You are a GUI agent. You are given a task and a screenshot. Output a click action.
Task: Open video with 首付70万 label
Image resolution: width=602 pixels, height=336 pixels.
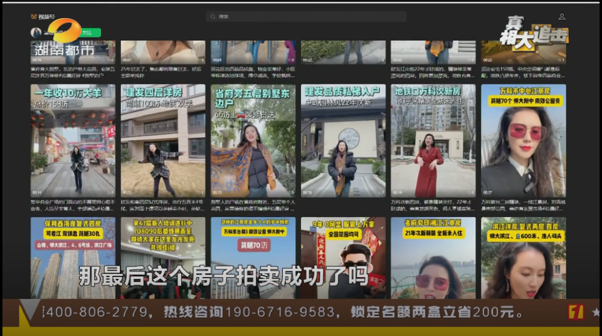(x=253, y=258)
